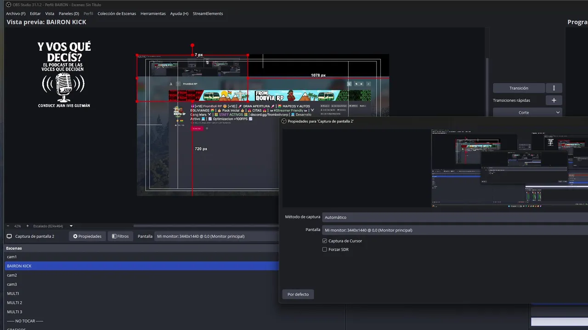
Task: Click the Por defecto button
Action: [298, 294]
